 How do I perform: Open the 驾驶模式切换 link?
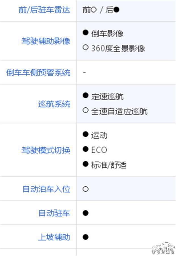point(46,150)
